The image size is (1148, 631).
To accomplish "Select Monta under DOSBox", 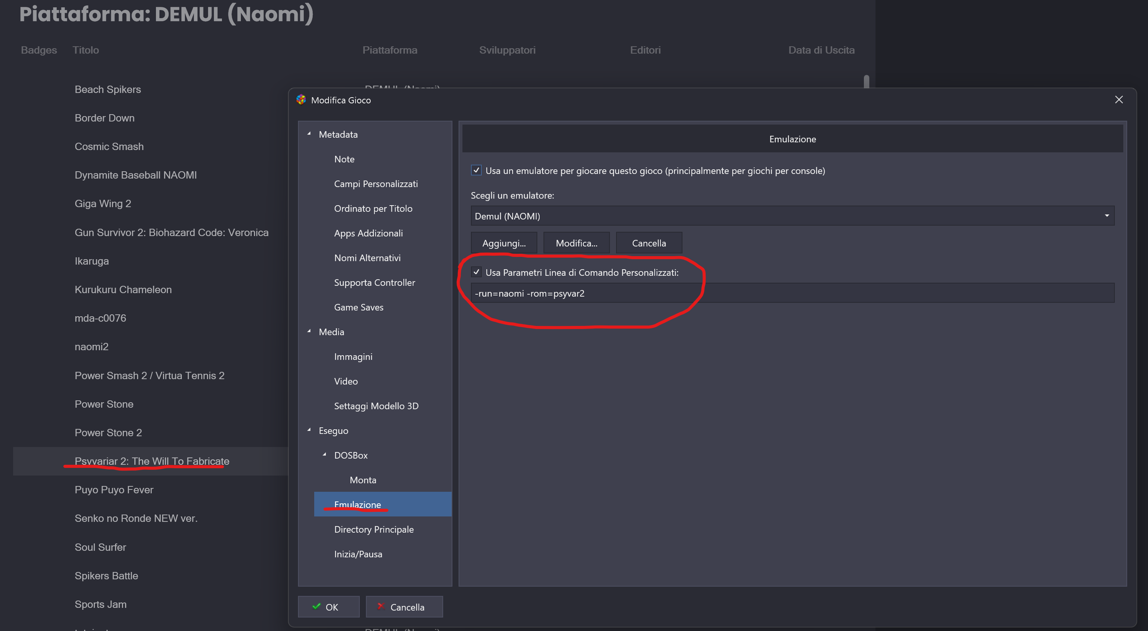I will [363, 480].
